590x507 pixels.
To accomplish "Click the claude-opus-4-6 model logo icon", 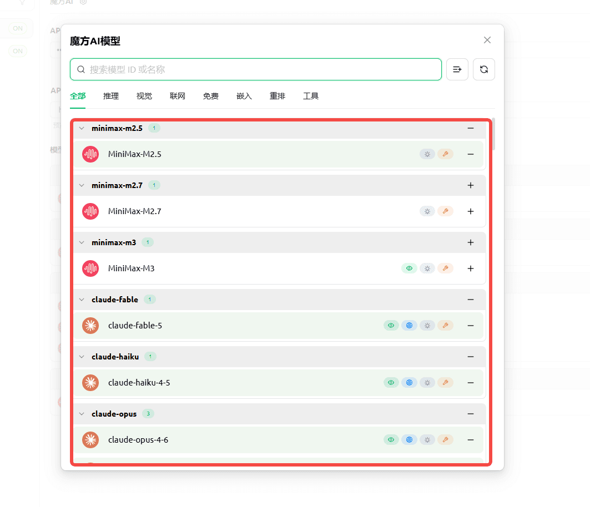I will (90, 440).
